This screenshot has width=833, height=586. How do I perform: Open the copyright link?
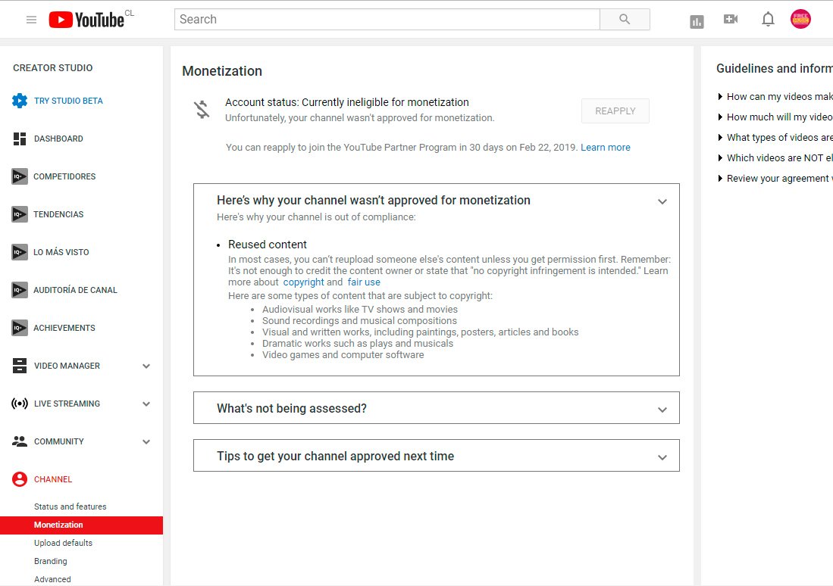pyautogui.click(x=303, y=282)
